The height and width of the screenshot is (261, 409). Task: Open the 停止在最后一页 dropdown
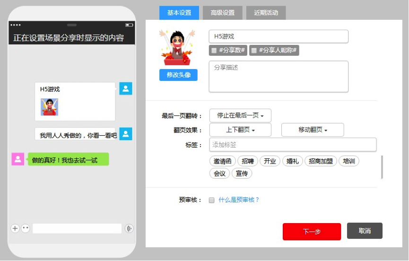(x=240, y=115)
